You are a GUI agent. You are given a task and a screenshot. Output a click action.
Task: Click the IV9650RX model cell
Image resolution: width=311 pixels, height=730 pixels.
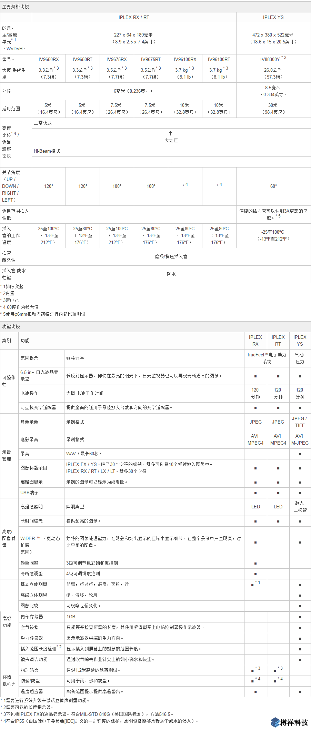click(49, 59)
